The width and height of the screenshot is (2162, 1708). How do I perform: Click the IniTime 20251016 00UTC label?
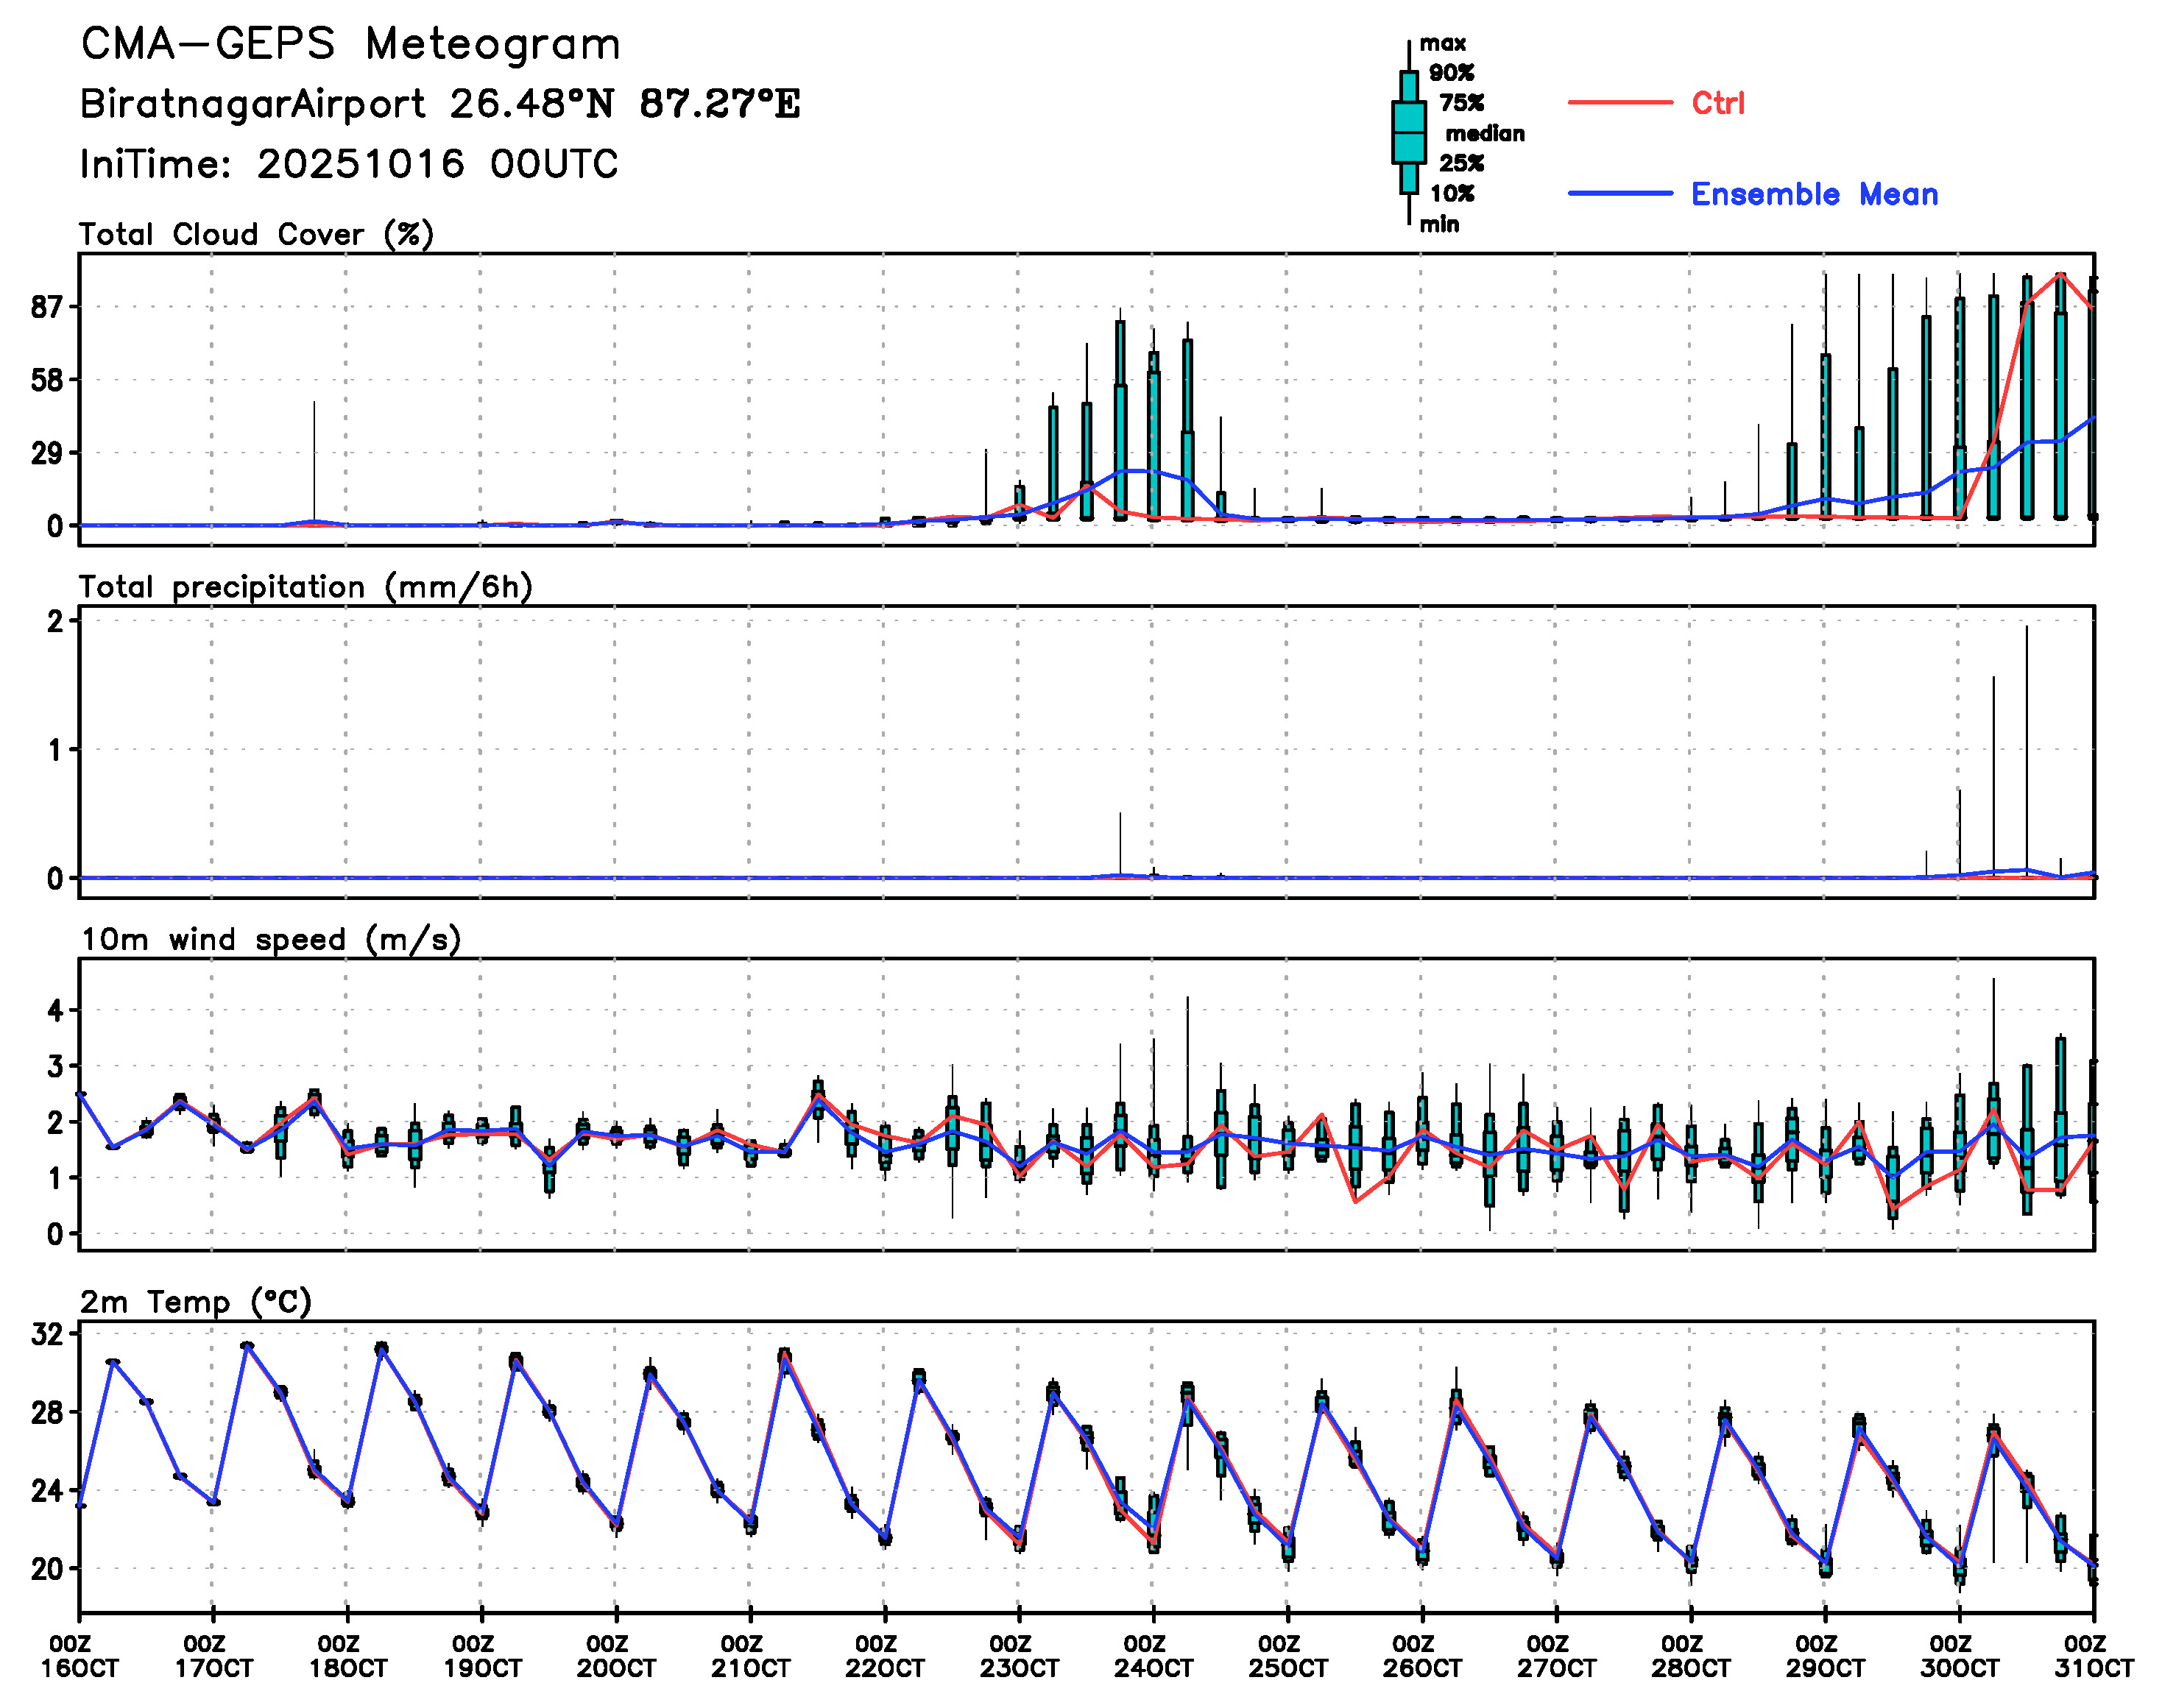pyautogui.click(x=349, y=164)
